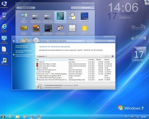The height and width of the screenshot is (119, 149).
Task: Open help in Programs and Features
Action: [x=113, y=56]
